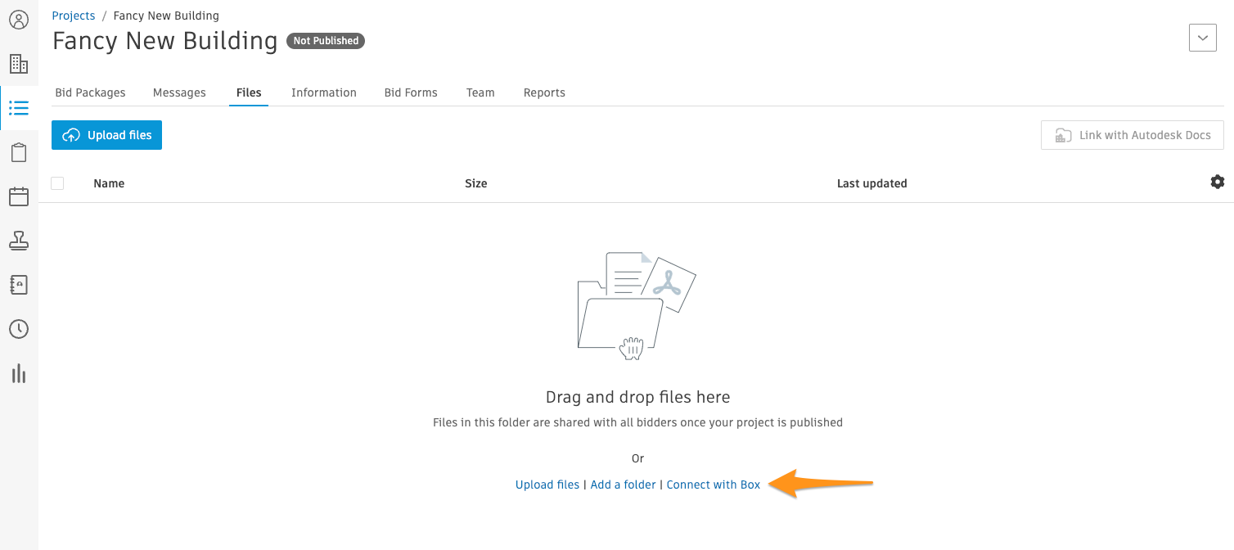Open the calendar icon in sidebar
The width and height of the screenshot is (1234, 550).
point(19,196)
